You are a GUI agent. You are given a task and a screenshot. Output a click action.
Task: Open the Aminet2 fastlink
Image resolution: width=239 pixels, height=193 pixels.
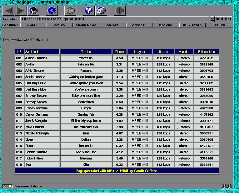139,25
